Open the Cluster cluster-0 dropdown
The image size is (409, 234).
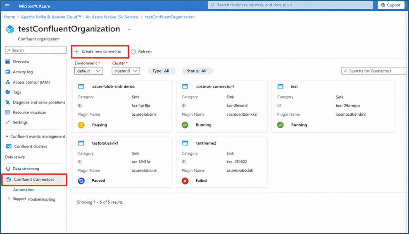pos(126,71)
